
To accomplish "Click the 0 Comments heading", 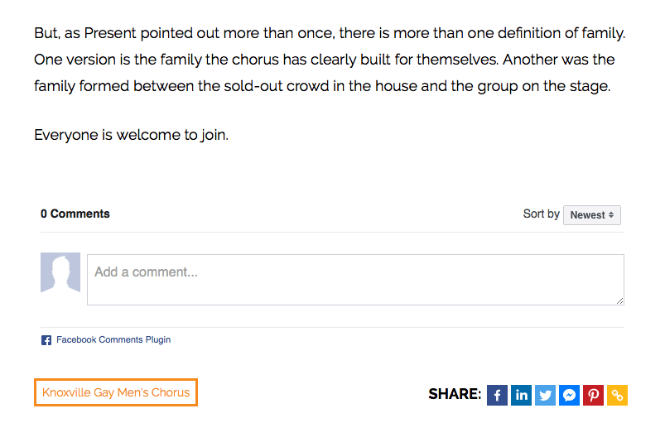I will [75, 214].
